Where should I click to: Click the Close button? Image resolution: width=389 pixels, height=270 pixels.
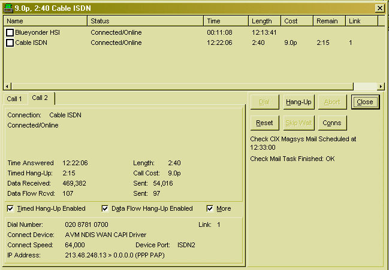364,102
